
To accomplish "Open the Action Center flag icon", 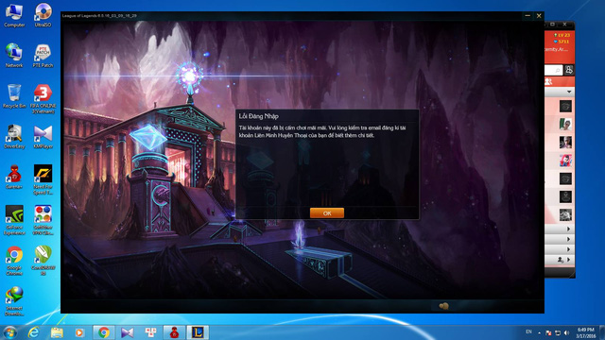I will click(548, 332).
